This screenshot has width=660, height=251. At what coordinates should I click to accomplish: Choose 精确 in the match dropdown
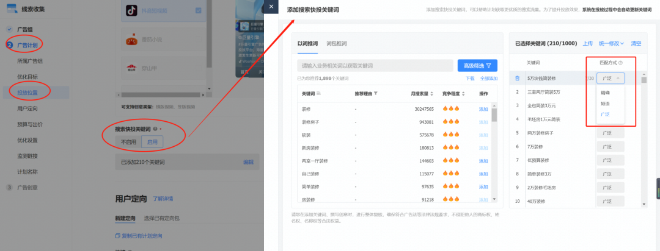click(x=604, y=93)
